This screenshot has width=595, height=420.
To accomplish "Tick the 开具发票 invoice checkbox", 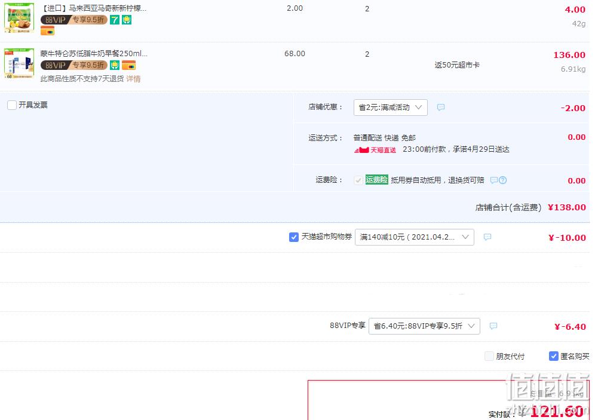I will pyautogui.click(x=12, y=105).
